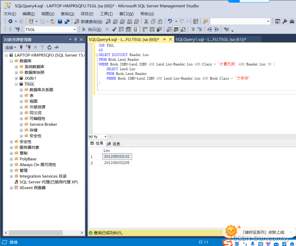Click the parse checkmark icon
Viewport: 296px width, 246px height.
(x=114, y=30)
